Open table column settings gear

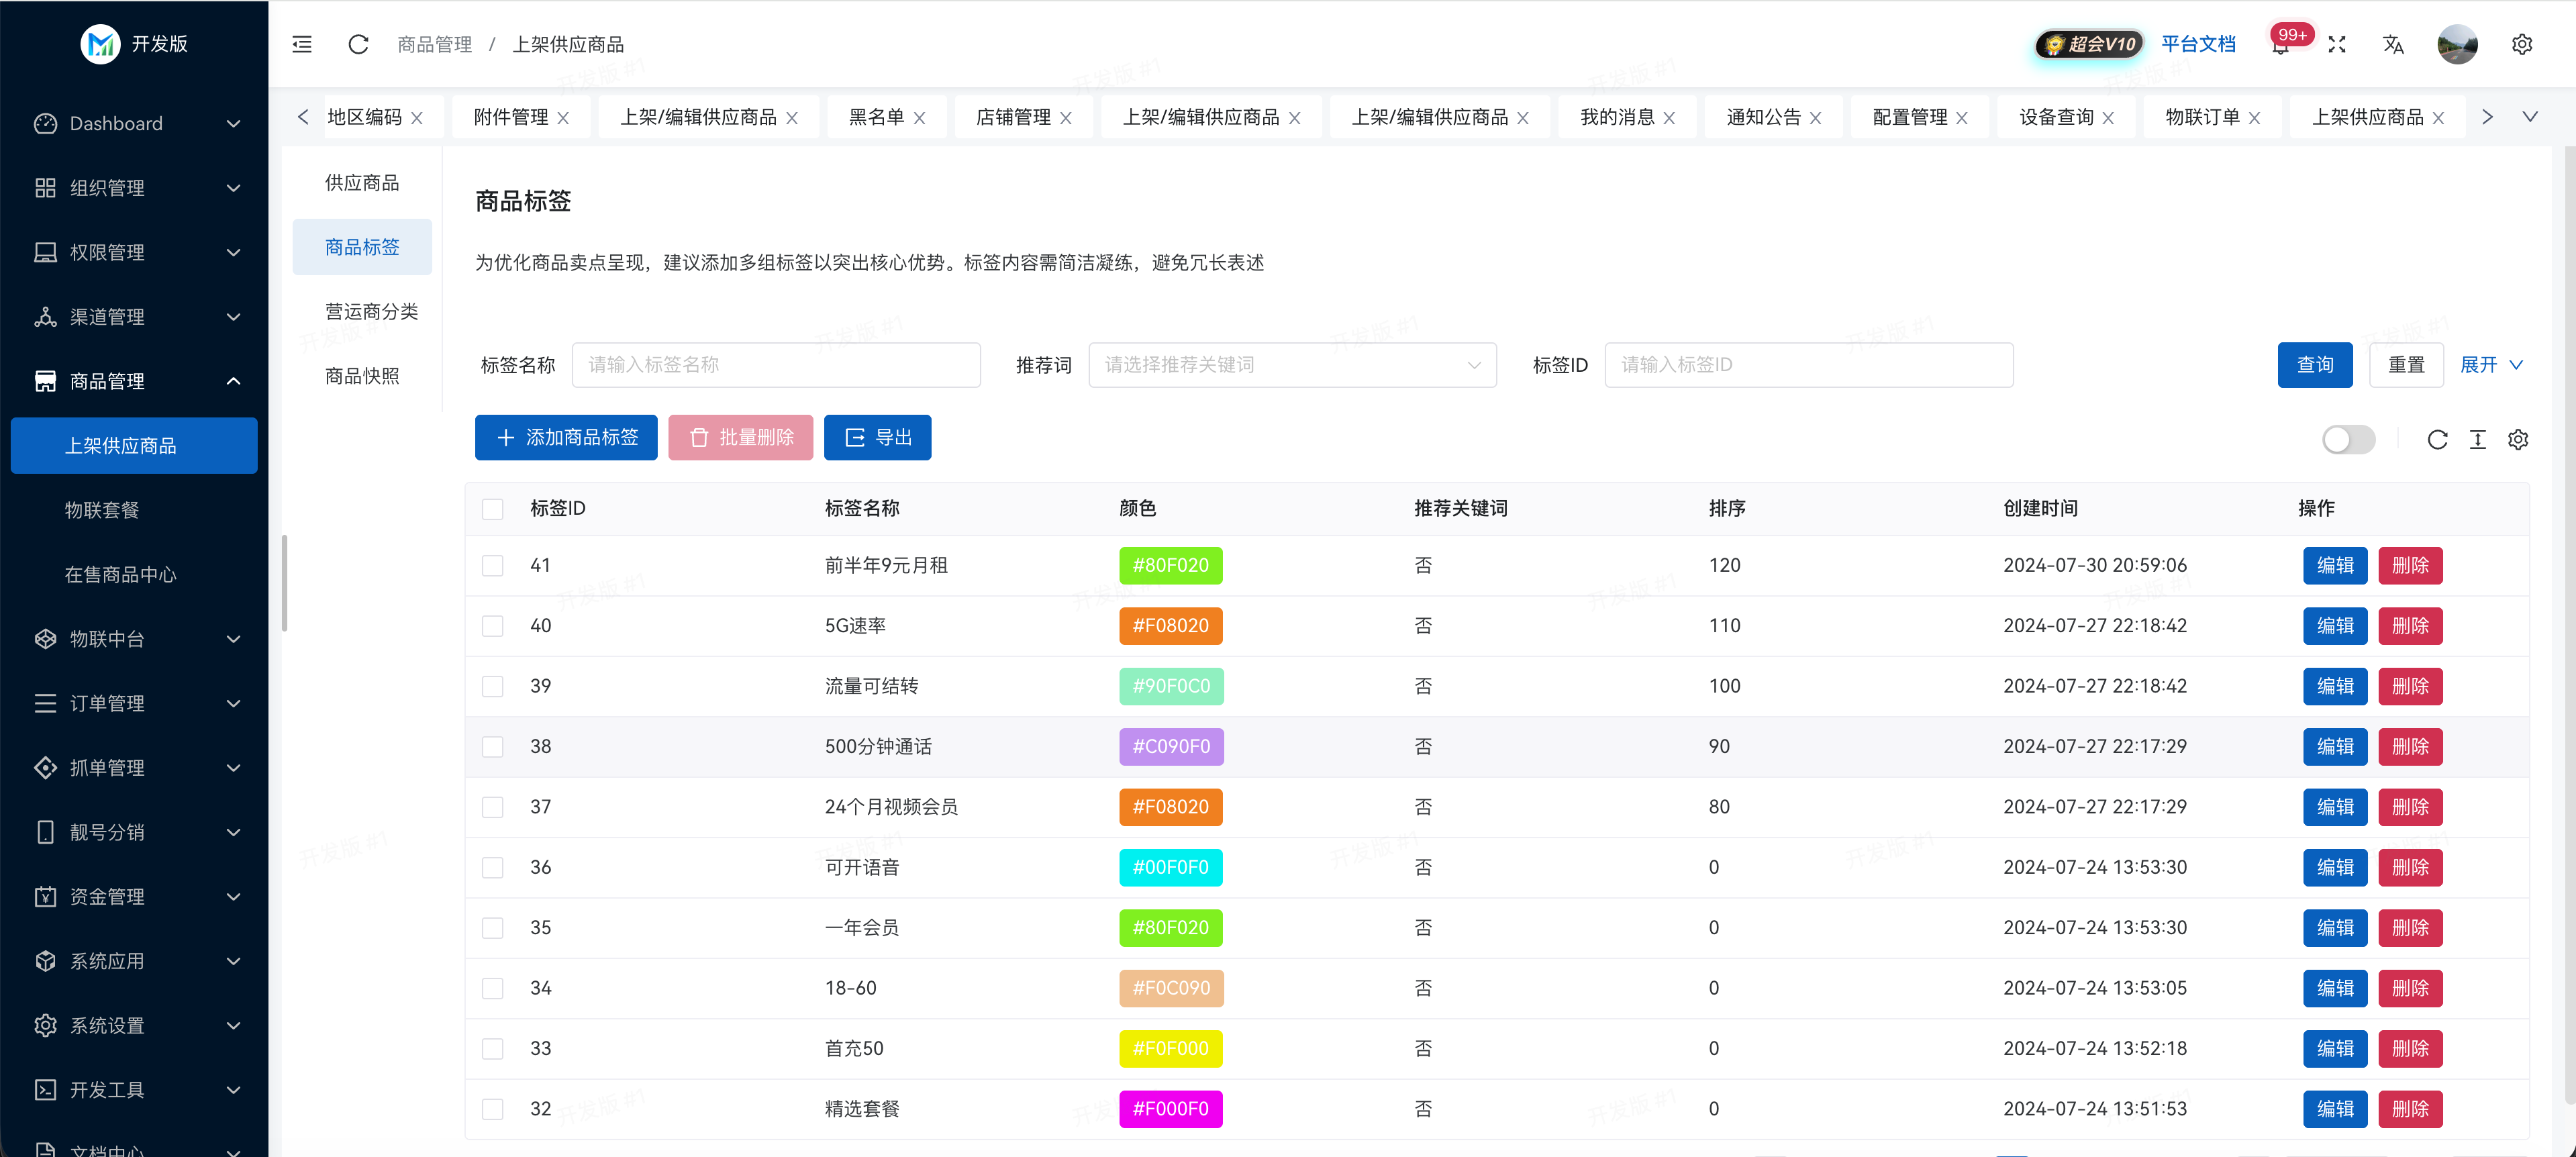(2518, 439)
